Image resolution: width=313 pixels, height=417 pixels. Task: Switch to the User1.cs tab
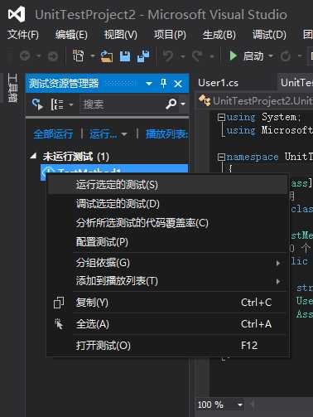coord(218,83)
